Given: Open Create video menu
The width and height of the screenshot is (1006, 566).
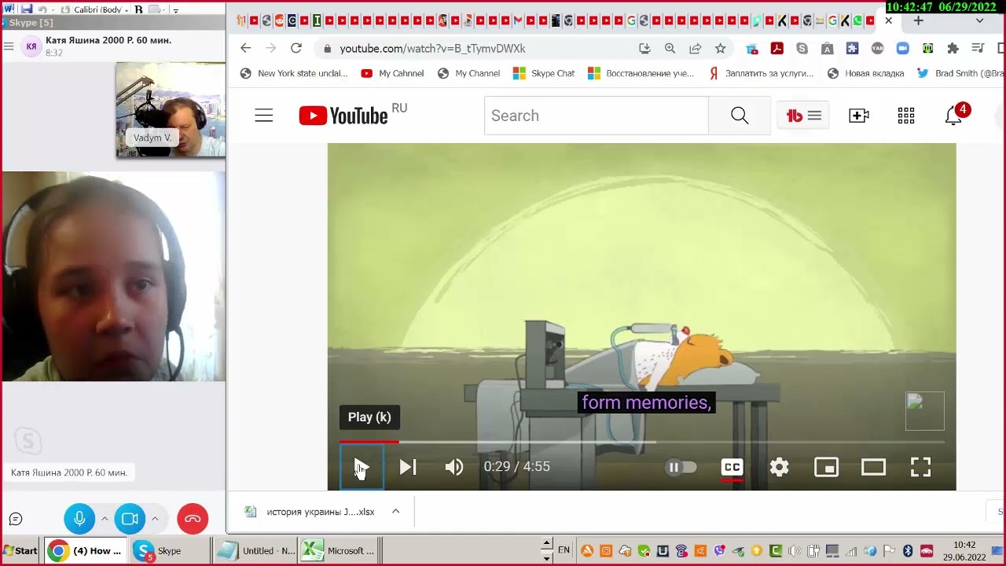Looking at the screenshot, I should pos(859,116).
